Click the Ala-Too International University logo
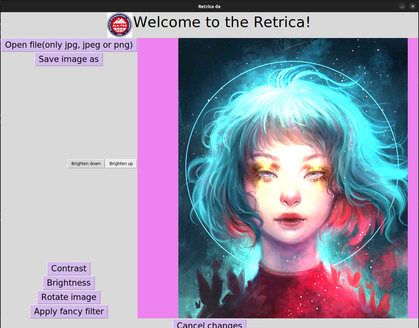The image size is (419, 328). 119,25
